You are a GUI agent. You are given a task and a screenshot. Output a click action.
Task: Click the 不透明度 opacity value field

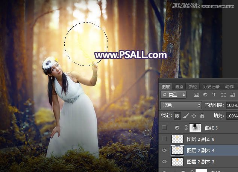coord(232,105)
